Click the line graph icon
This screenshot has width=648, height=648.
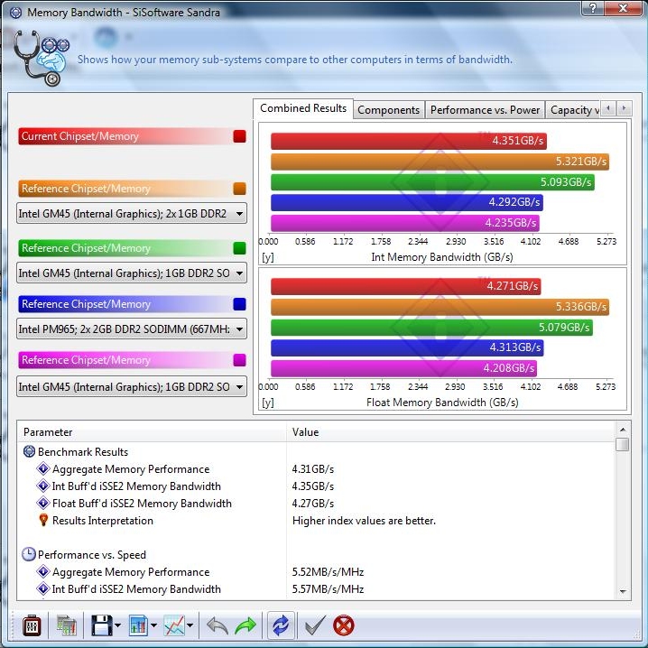(174, 625)
